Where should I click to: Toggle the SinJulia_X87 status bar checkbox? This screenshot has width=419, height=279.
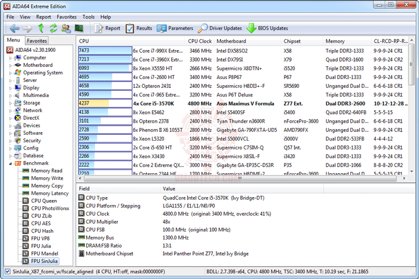(x=8, y=271)
